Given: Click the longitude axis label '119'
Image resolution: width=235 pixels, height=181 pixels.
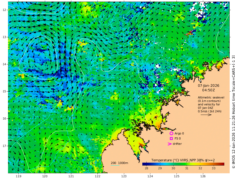Looking at the screenshot, I should pyautogui.click(x=18, y=176).
